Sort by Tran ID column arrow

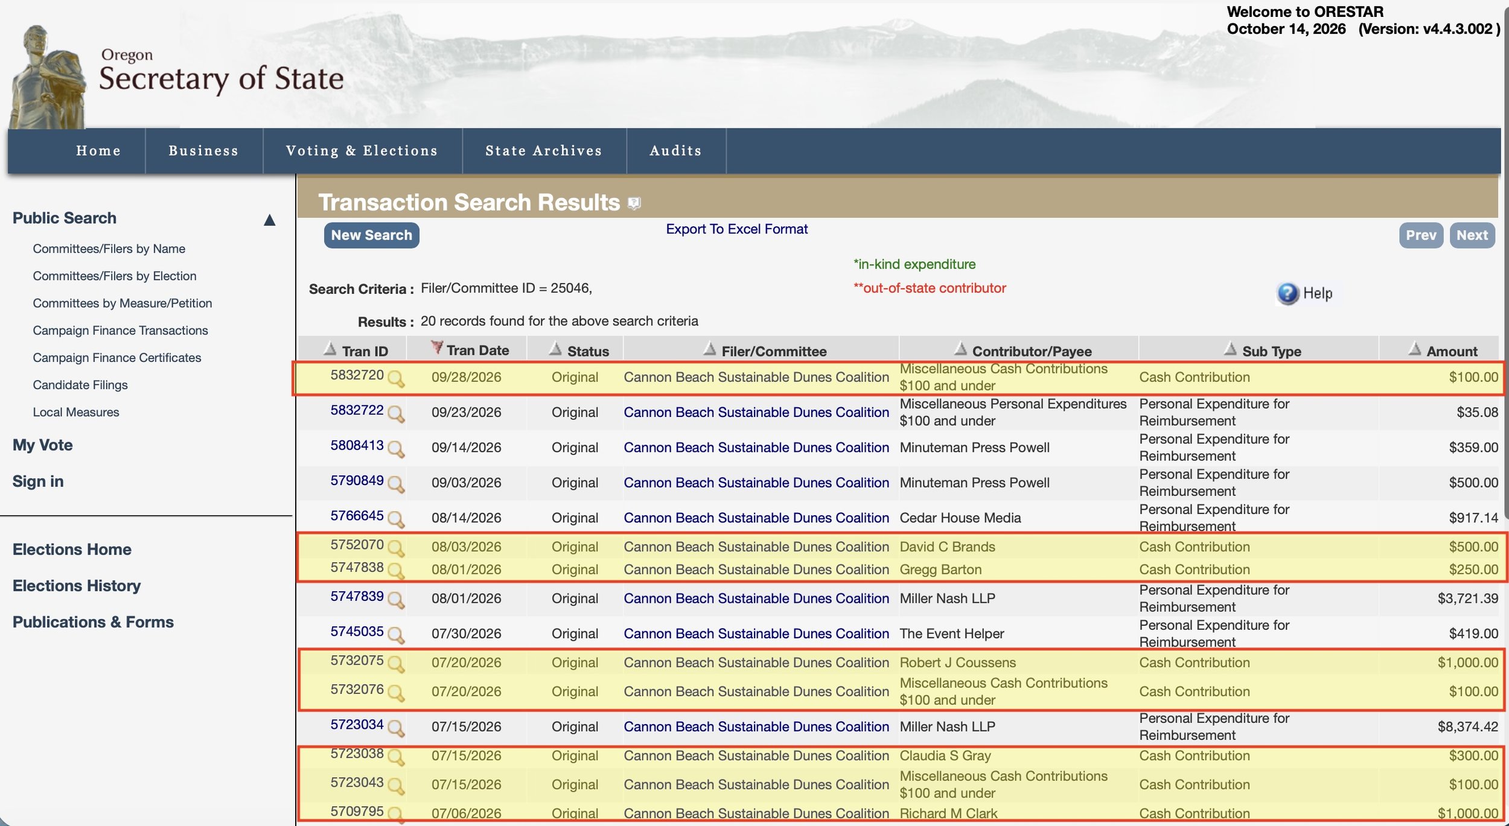click(x=330, y=349)
